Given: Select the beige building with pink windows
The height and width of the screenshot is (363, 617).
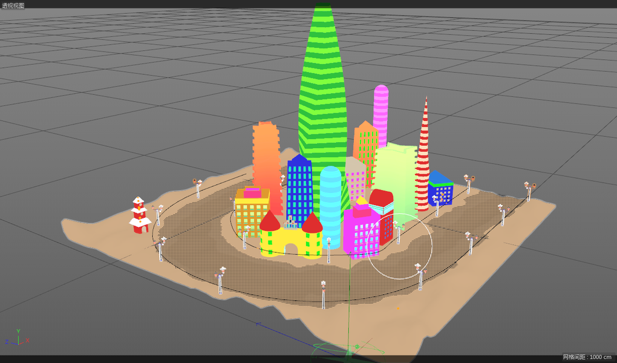Looking at the screenshot, I should (356, 179).
